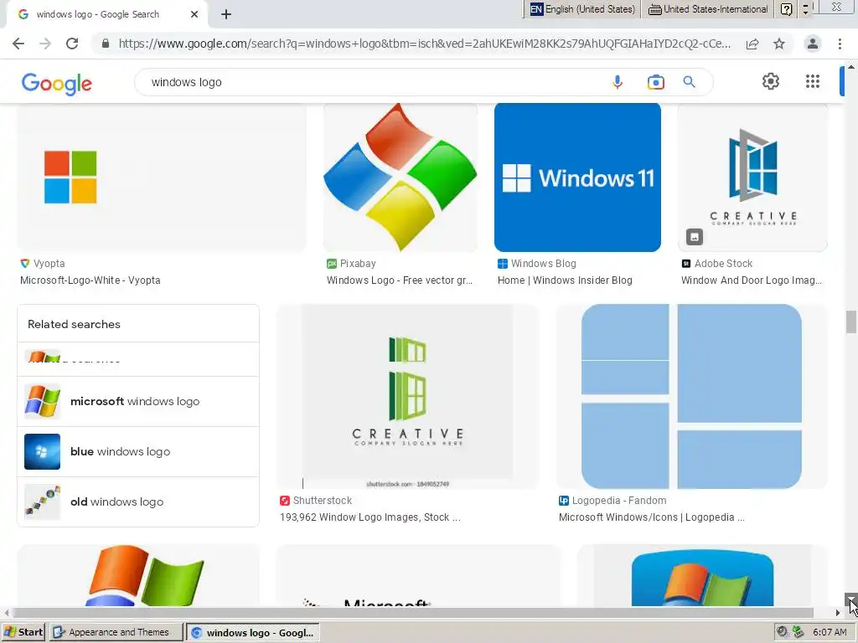Click the Logopedia - Fandom source label

coord(619,501)
